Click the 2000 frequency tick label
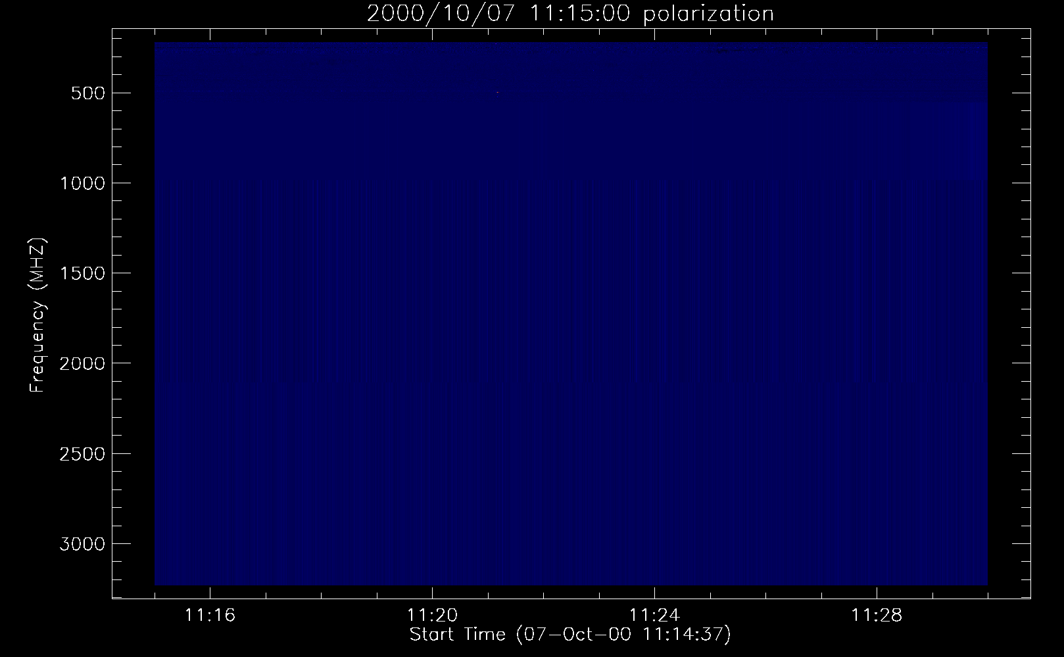 pos(82,363)
